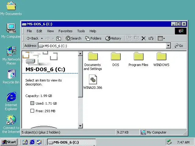195x146 pixels.
Task: Open the Tools menu
Action: click(81, 31)
